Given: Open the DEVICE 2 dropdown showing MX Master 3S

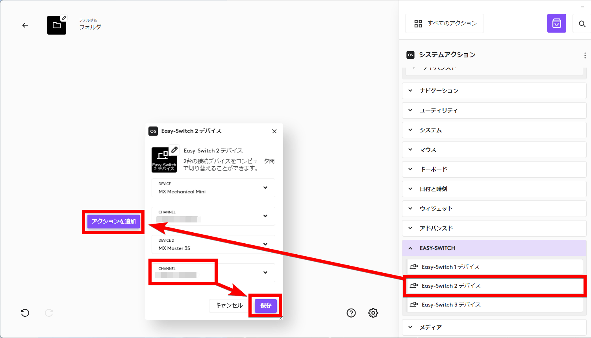Looking at the screenshot, I should coord(213,244).
